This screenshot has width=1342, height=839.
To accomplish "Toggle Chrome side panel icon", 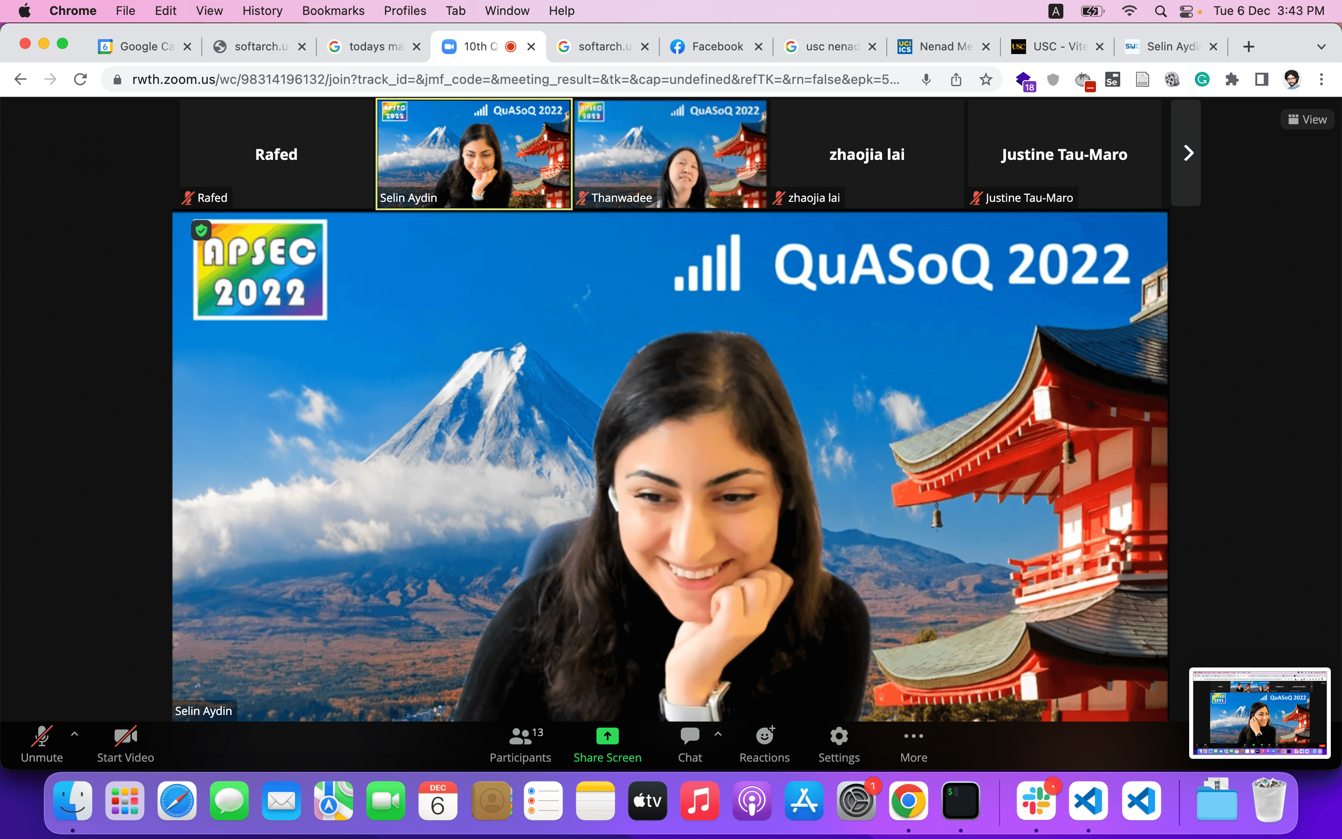I will pyautogui.click(x=1261, y=79).
